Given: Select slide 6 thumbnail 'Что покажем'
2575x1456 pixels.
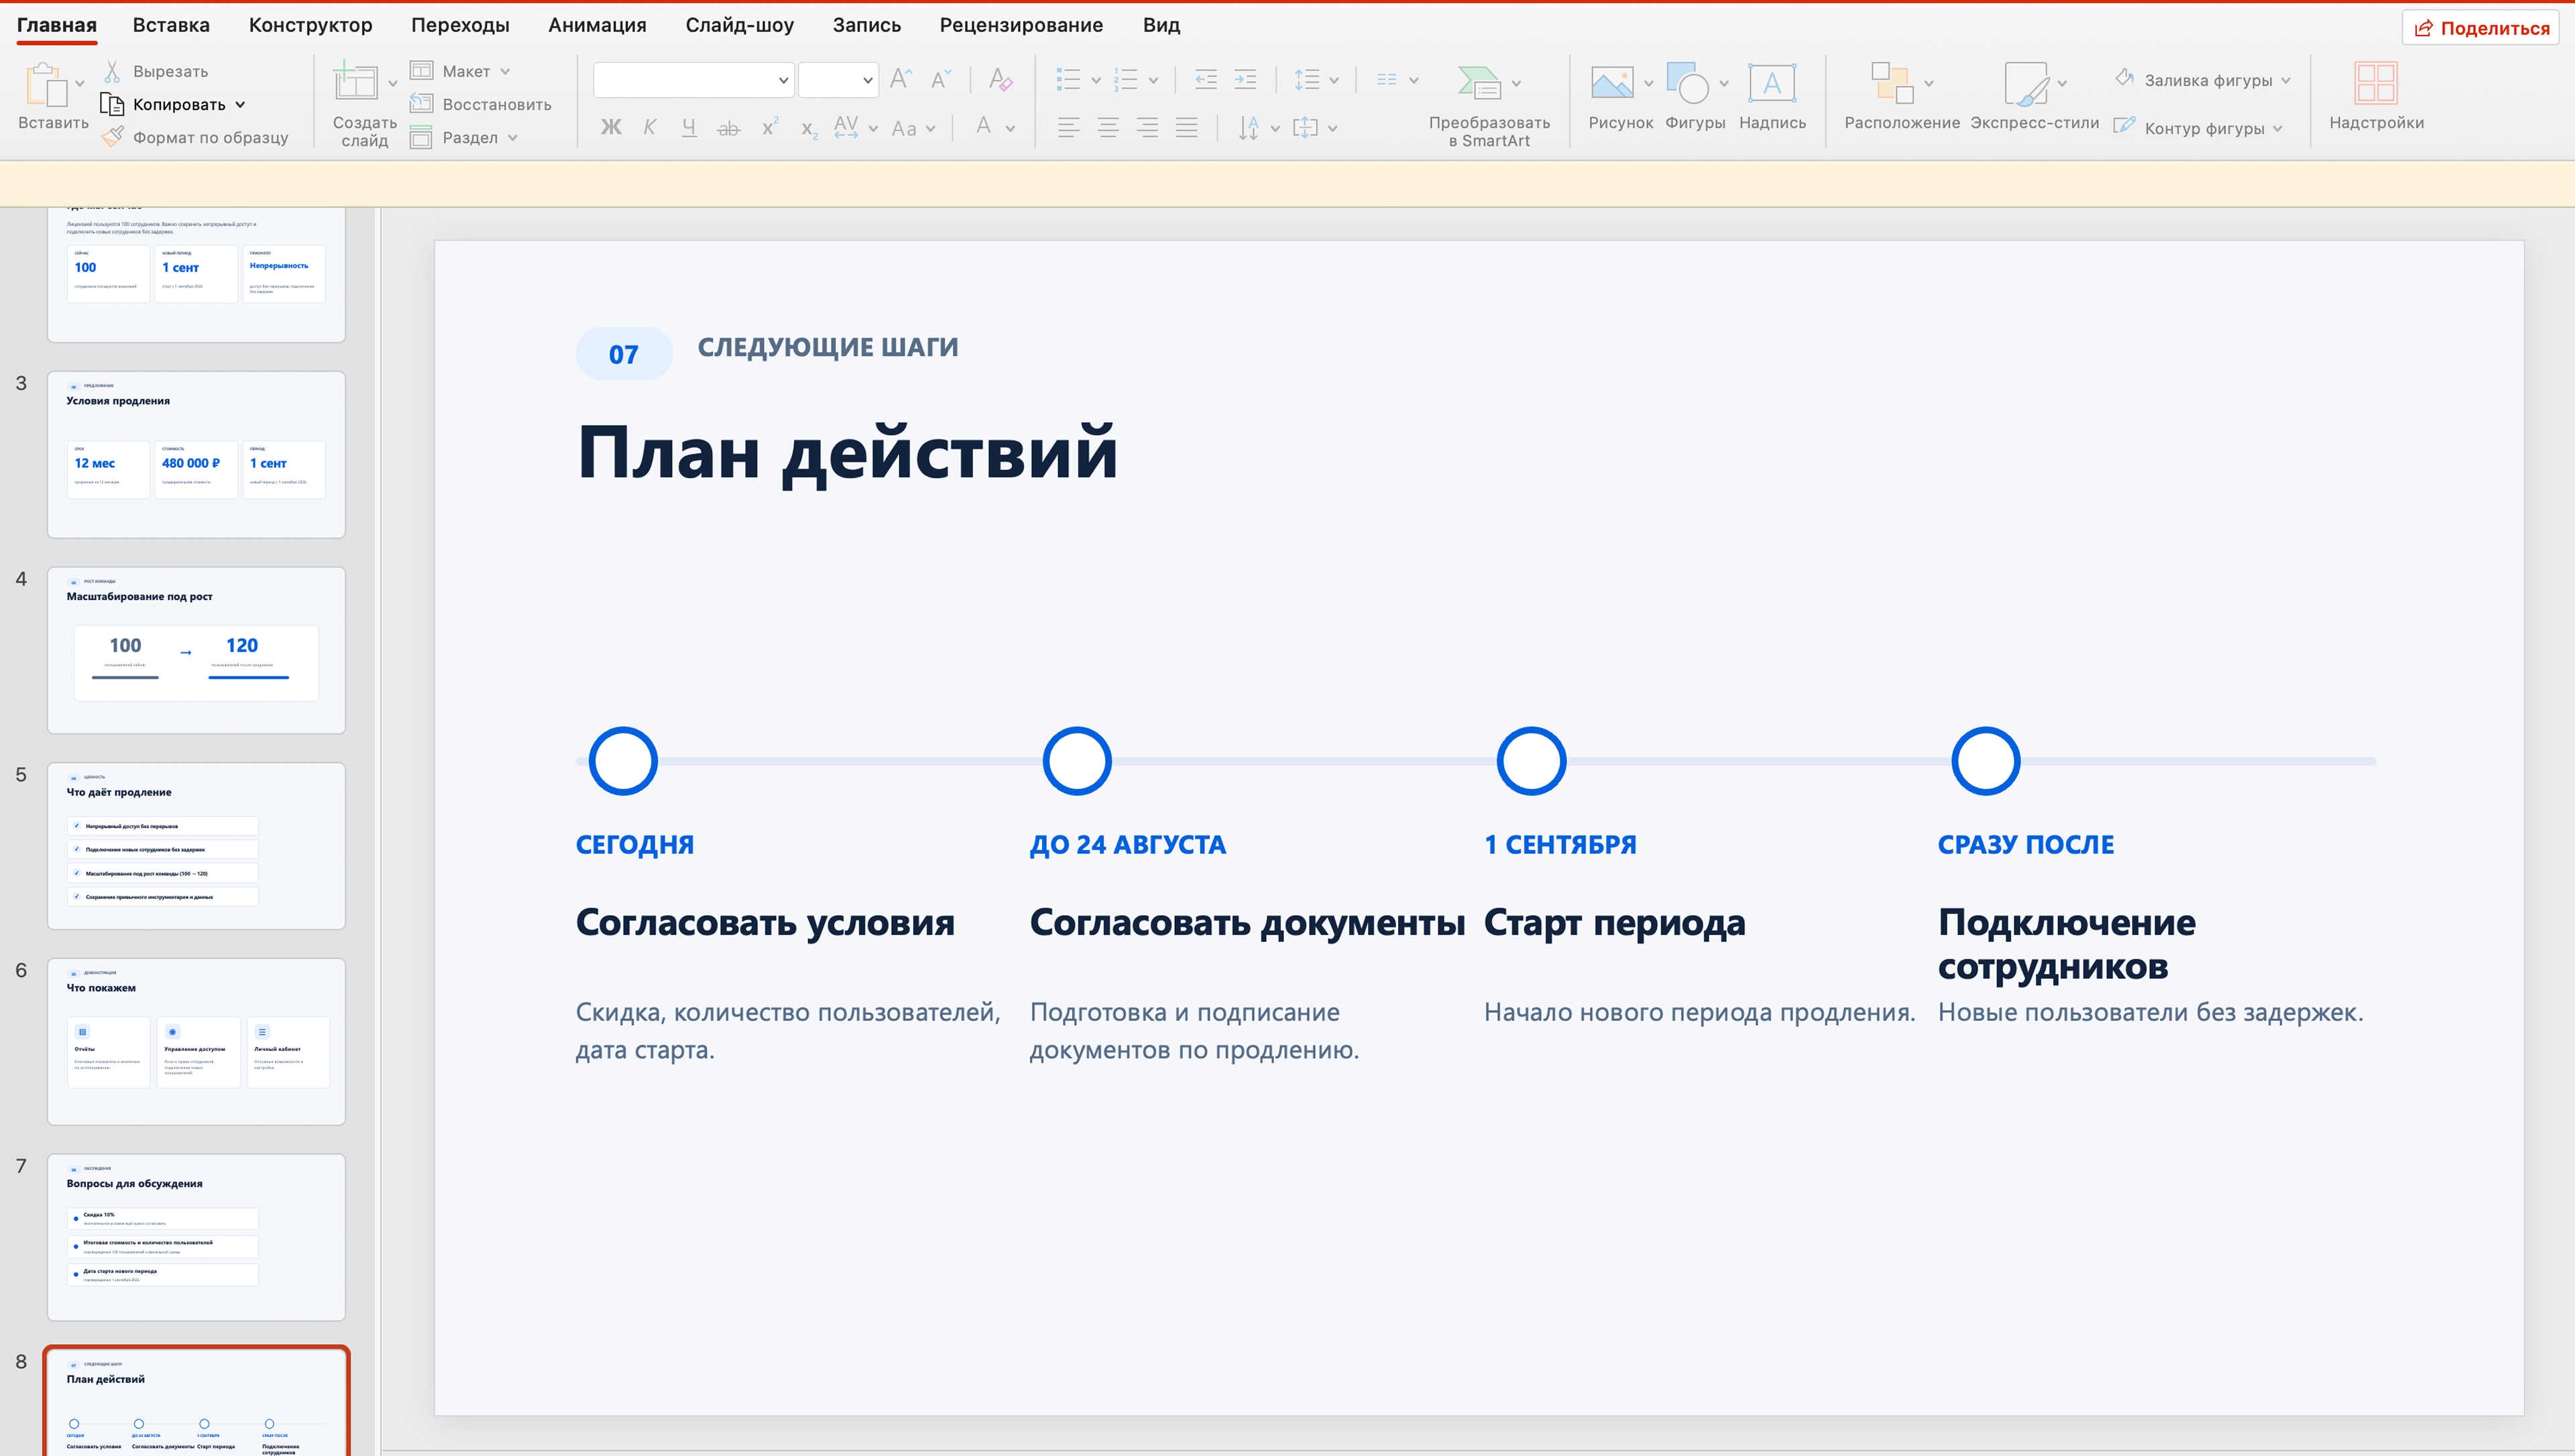Looking at the screenshot, I should pos(196,1042).
